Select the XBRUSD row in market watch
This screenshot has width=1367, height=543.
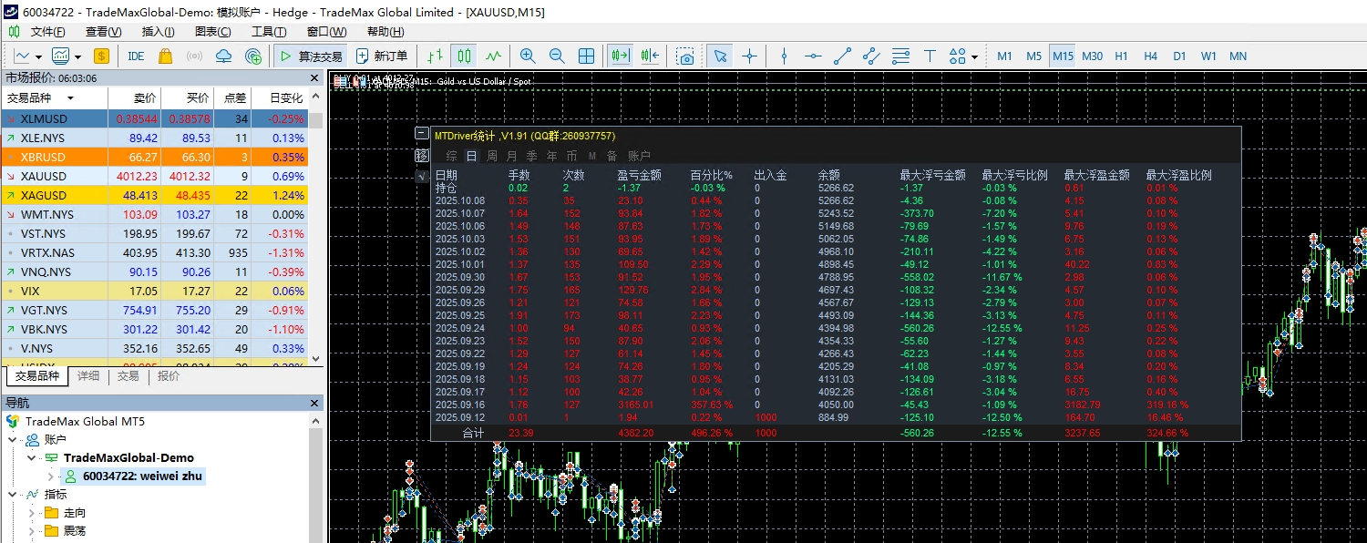click(154, 157)
